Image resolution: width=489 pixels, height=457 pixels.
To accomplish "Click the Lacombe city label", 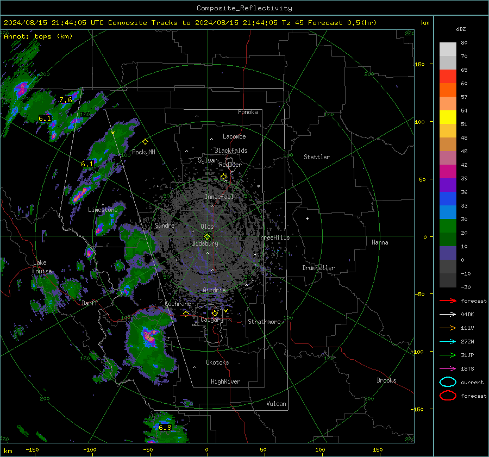I will (x=234, y=136).
